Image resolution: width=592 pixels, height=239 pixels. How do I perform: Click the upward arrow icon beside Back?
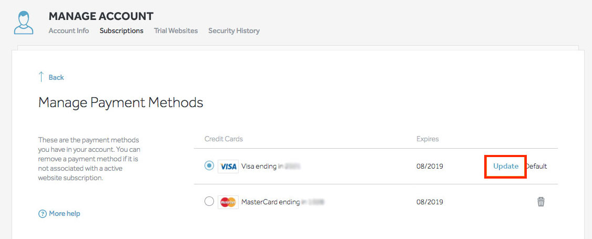[x=41, y=77]
